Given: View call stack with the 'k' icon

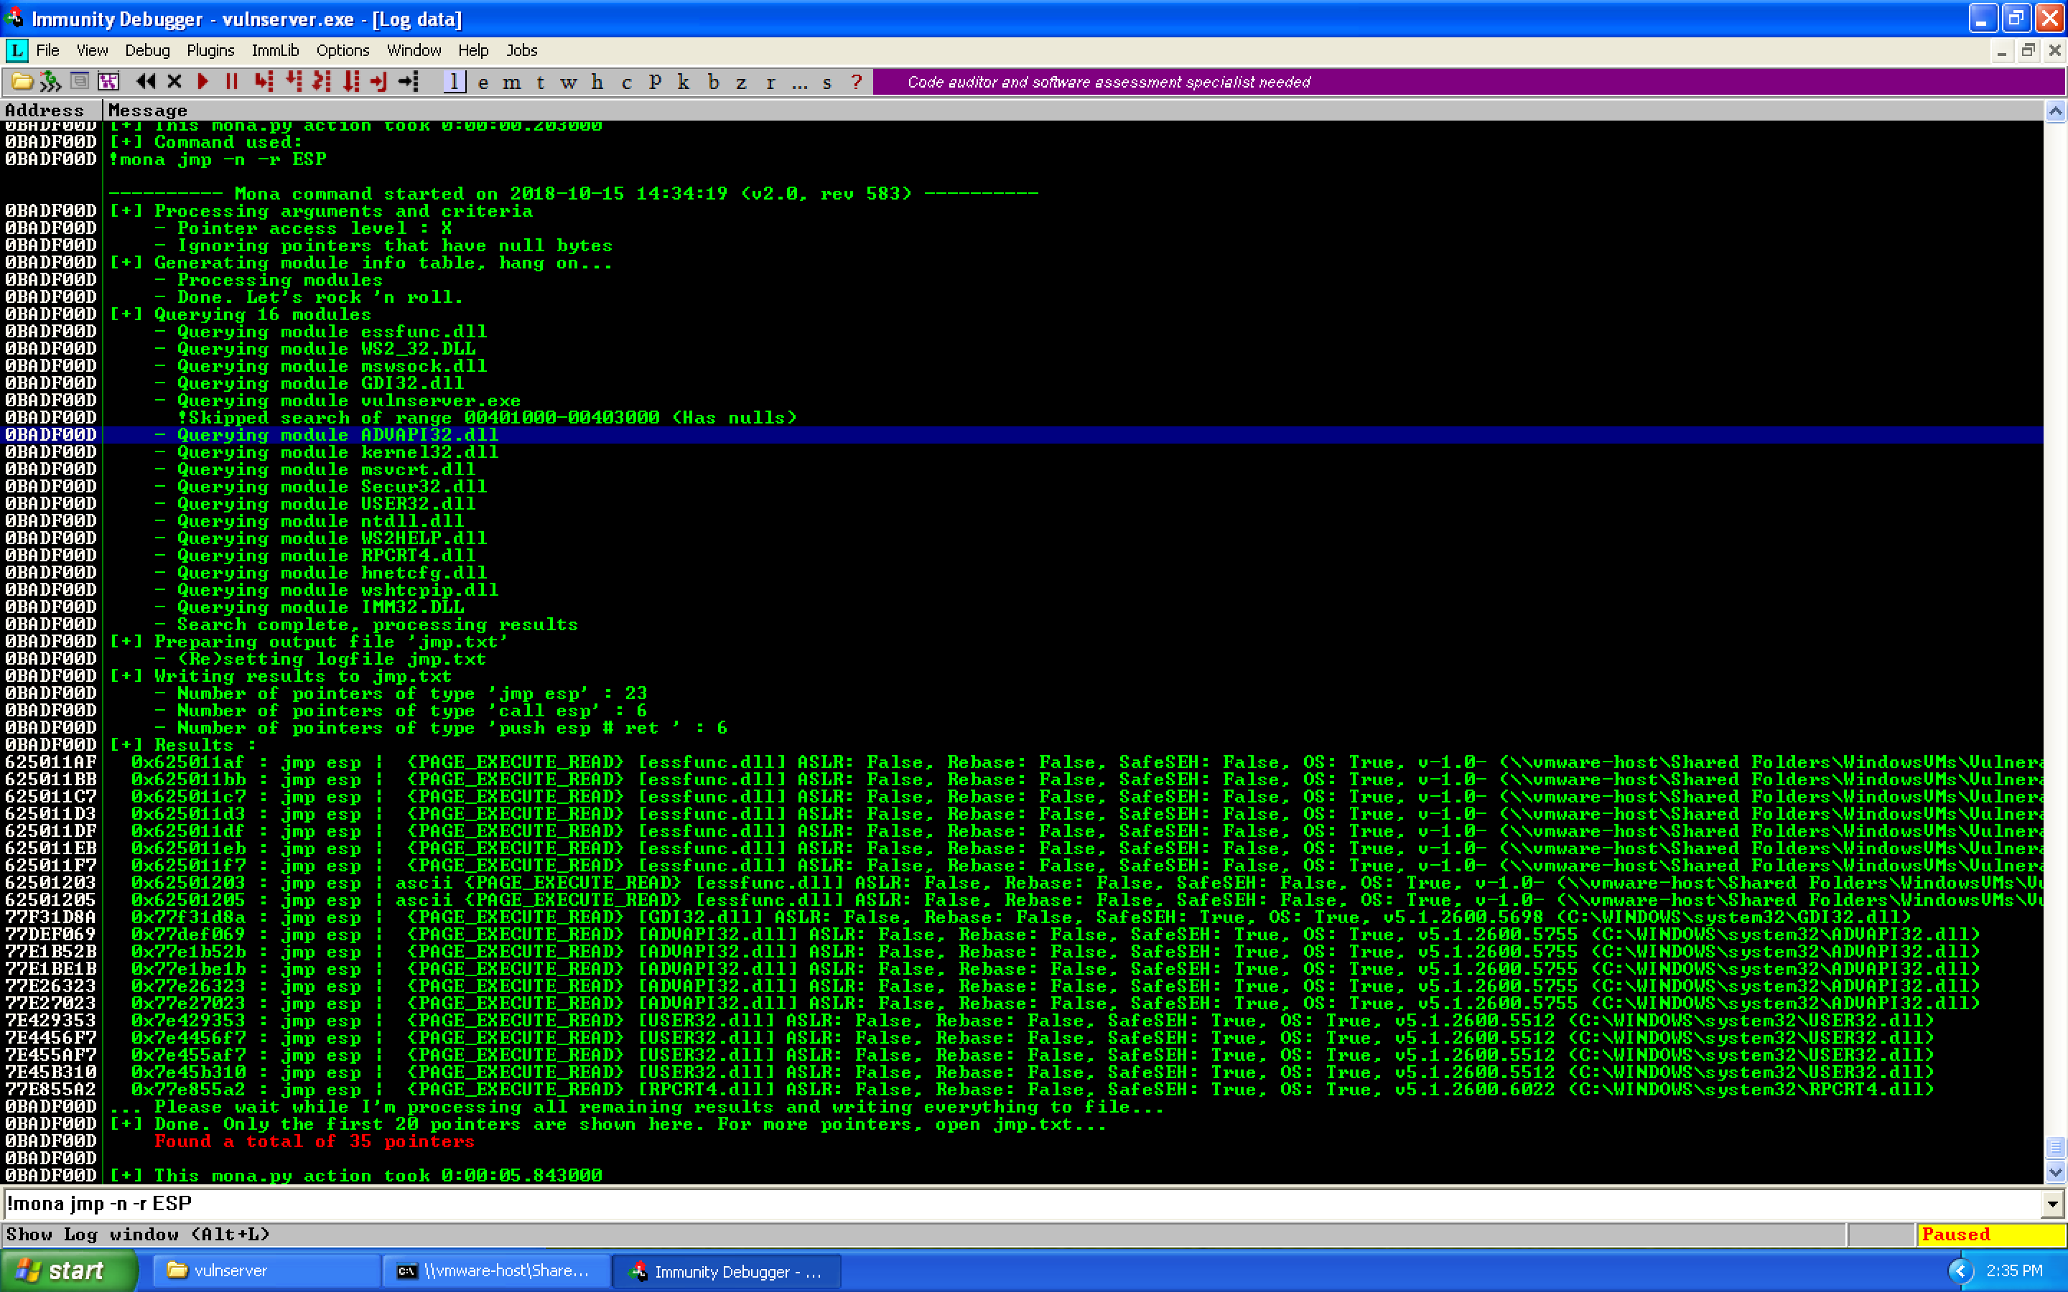Looking at the screenshot, I should point(683,82).
